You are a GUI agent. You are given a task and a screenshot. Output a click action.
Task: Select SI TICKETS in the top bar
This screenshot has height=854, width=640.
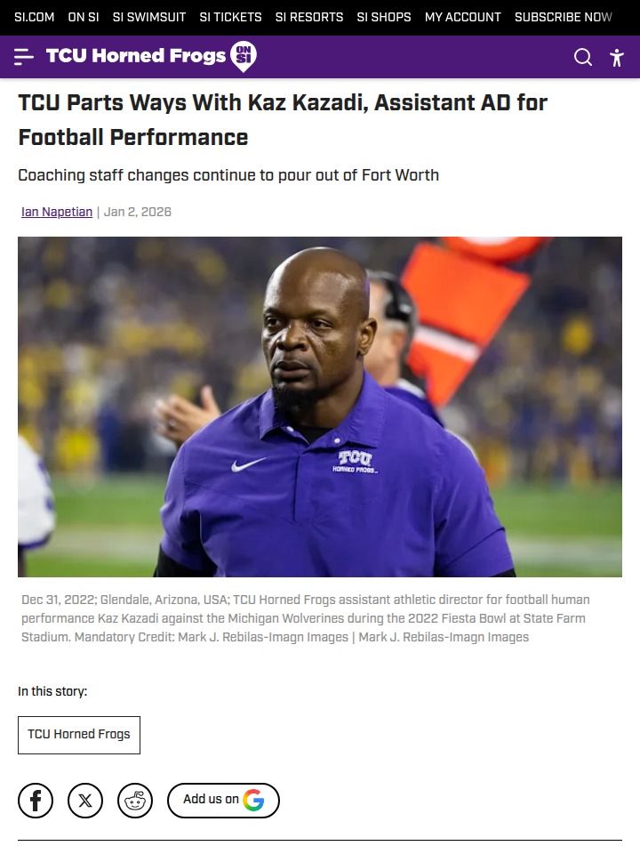point(230,17)
